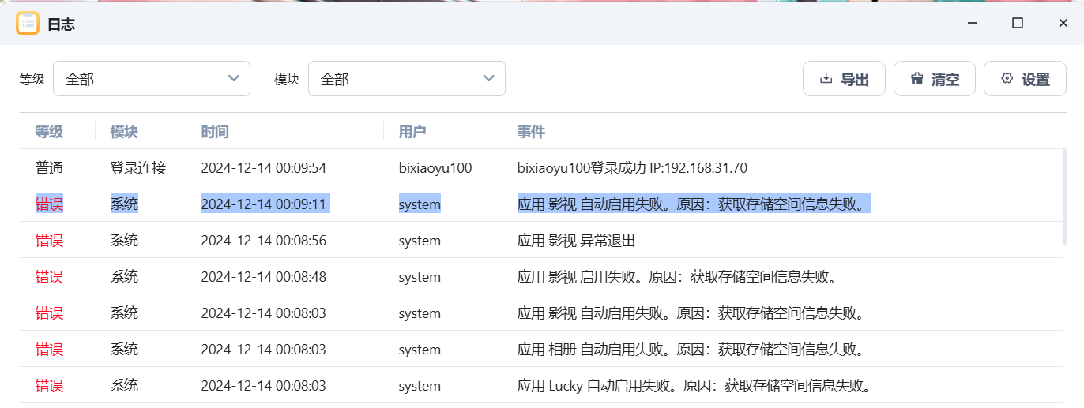Click the 应用 相册 自动启用失败 event
This screenshot has height=408, width=1084.
coord(691,350)
